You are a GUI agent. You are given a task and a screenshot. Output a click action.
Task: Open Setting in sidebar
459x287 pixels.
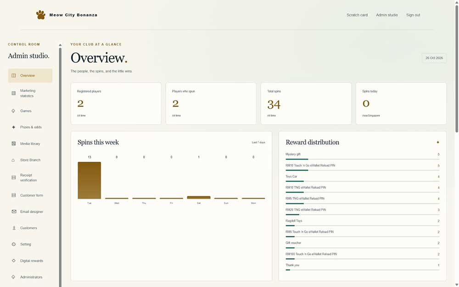point(30,244)
